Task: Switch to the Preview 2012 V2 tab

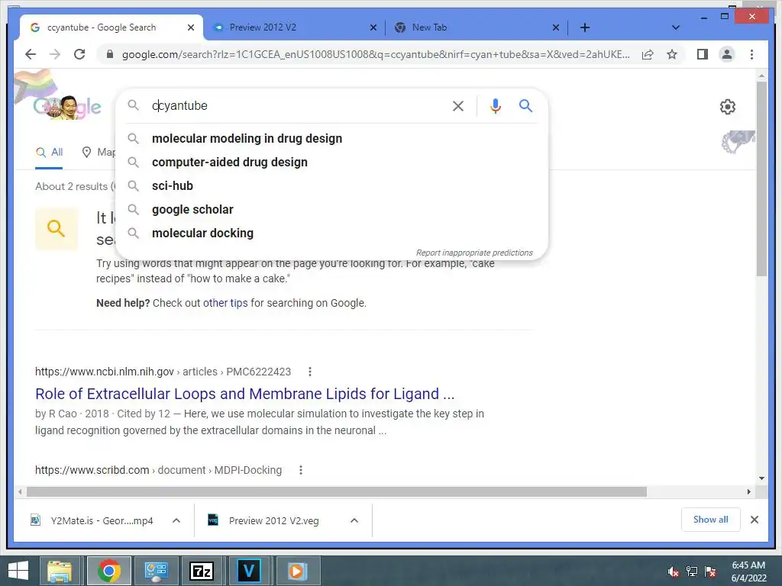Action: click(294, 27)
